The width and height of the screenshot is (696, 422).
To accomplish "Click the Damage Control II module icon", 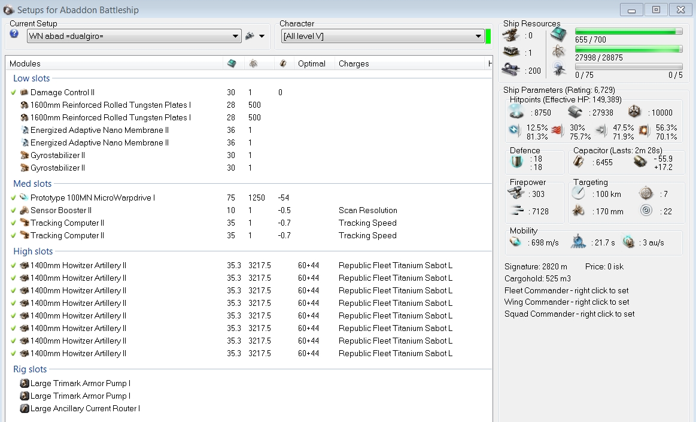I will click(x=25, y=92).
